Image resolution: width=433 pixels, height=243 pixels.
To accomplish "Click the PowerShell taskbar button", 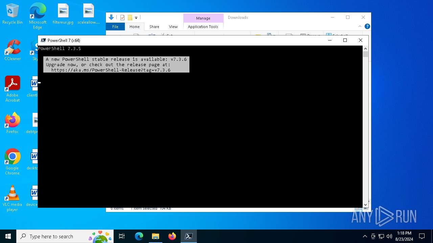I will pos(189,236).
